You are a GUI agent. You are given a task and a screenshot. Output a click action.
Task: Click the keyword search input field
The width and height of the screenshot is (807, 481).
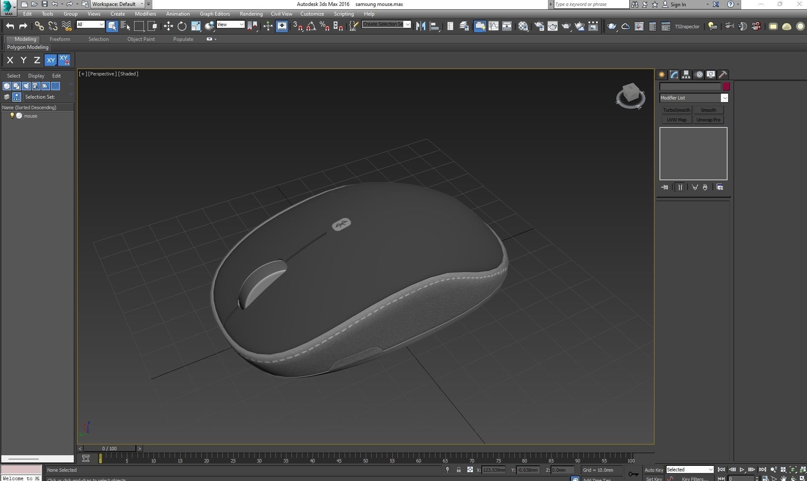pos(591,4)
